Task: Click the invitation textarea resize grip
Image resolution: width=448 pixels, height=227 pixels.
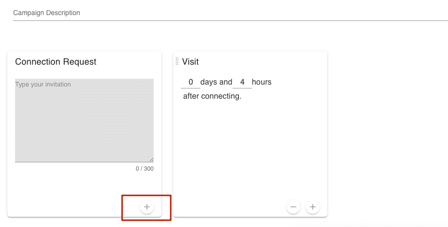Action: 151,159
